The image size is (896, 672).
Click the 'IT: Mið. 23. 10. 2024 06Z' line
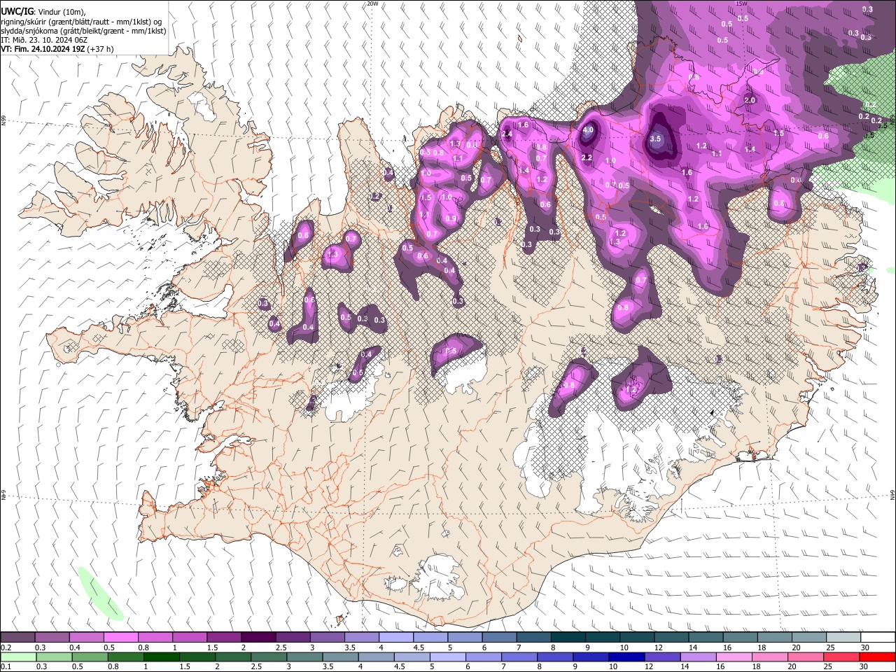click(x=44, y=40)
